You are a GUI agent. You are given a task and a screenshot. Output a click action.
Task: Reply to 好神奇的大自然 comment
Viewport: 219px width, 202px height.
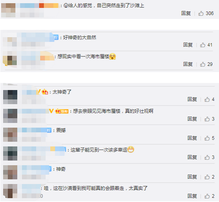[188, 45]
